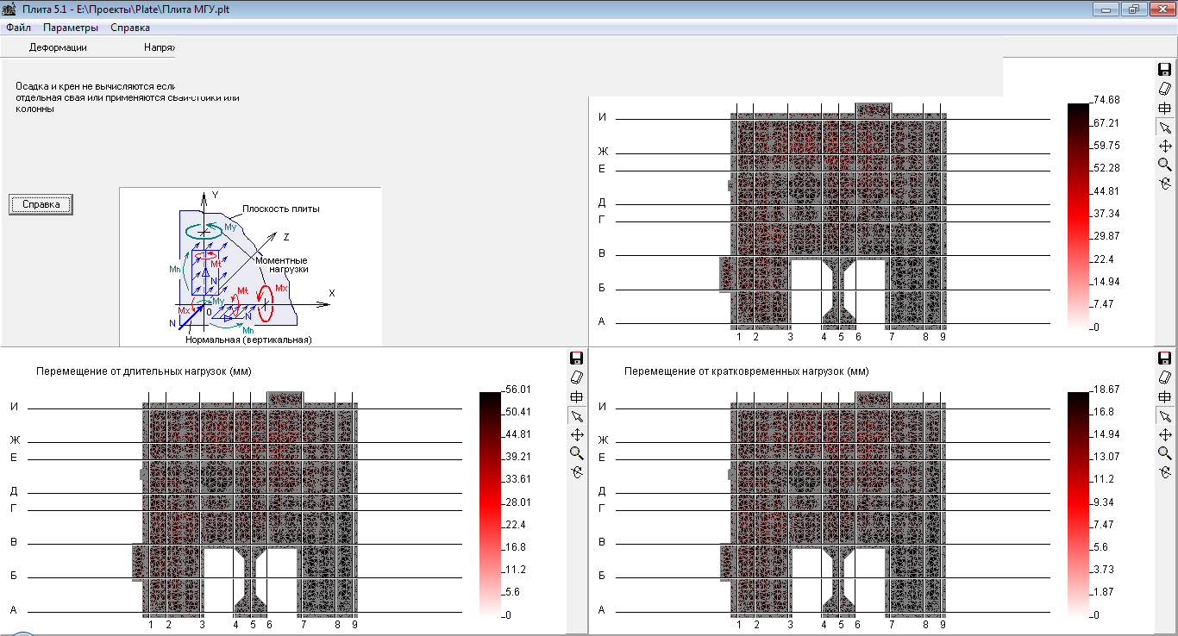Image resolution: width=1178 pixels, height=636 pixels.
Task: Select rotate tool in top-right plot toolbar
Action: [1165, 183]
